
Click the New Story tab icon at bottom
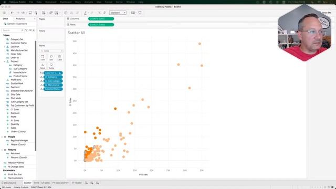(98, 183)
